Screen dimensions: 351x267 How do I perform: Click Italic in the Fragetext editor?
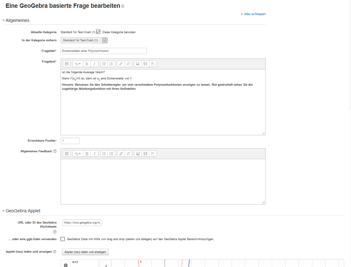tap(94, 64)
